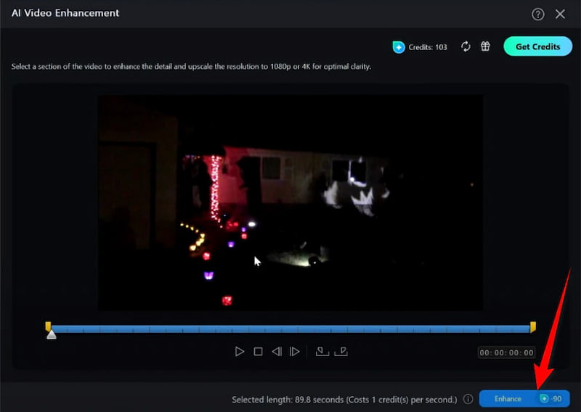Screen dimensions: 581x412
Task: Step forward to next frame
Action: point(295,351)
